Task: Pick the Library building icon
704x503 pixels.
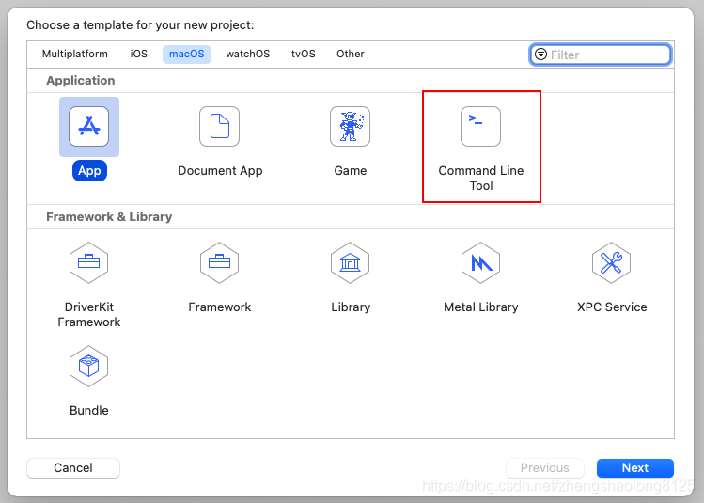Action: [351, 262]
